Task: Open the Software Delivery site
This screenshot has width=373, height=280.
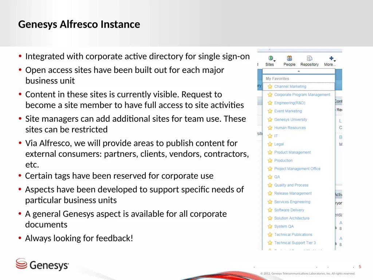Action: [289, 210]
